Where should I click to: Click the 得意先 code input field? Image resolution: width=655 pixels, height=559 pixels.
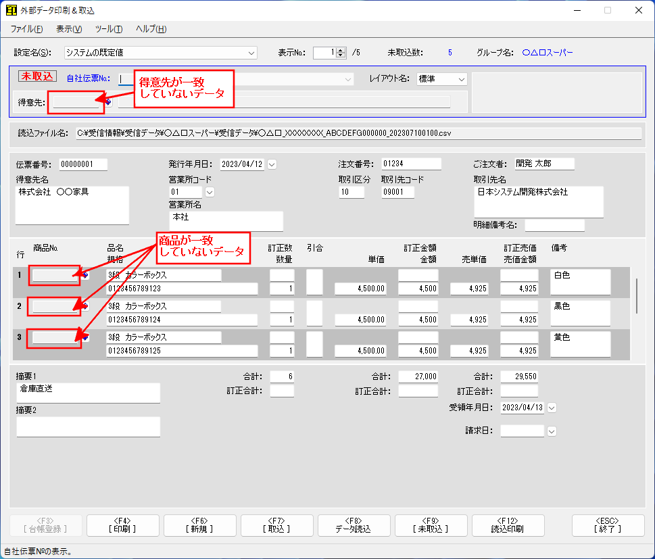[76, 102]
